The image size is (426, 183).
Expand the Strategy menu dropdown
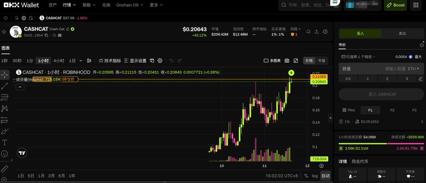click(x=89, y=5)
